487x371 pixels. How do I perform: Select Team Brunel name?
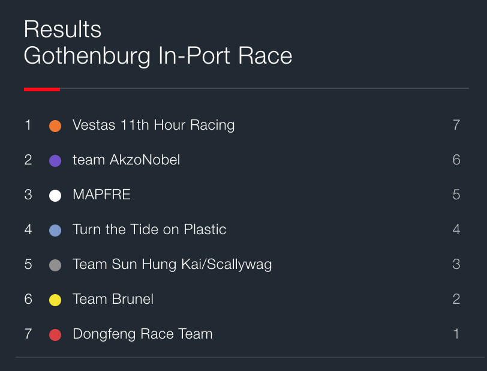click(113, 299)
